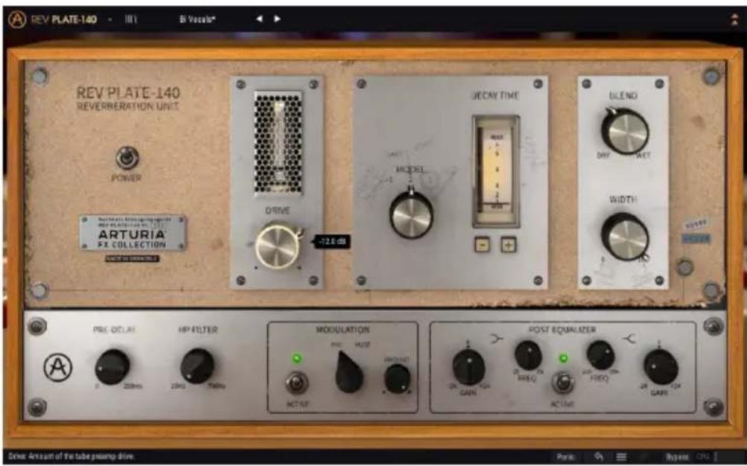
Task: Click the undo arrow in status bar
Action: [599, 456]
